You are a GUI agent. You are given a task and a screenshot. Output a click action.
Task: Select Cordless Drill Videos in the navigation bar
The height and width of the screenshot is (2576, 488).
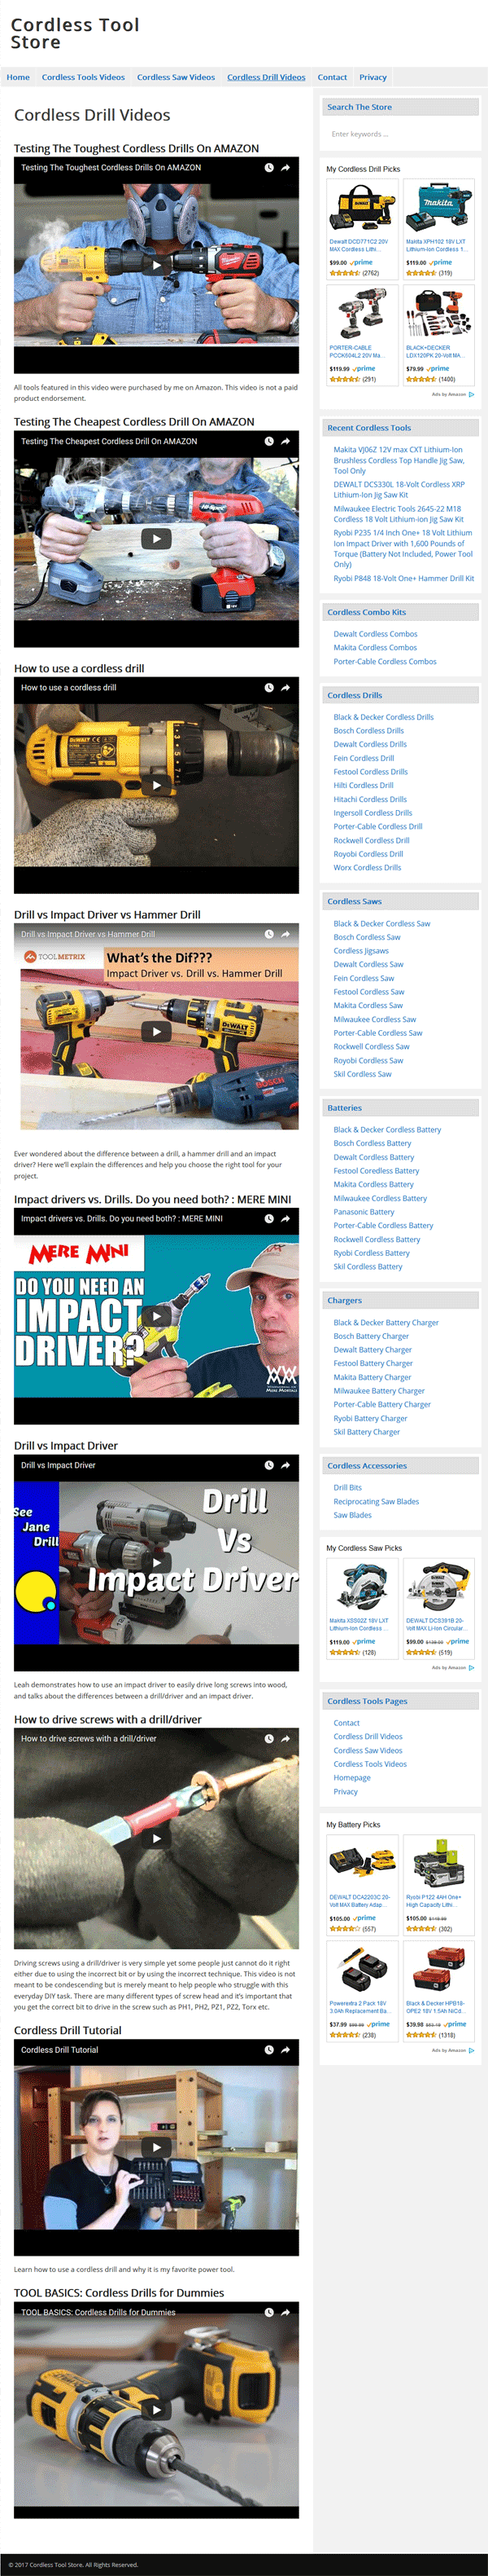pos(267,77)
